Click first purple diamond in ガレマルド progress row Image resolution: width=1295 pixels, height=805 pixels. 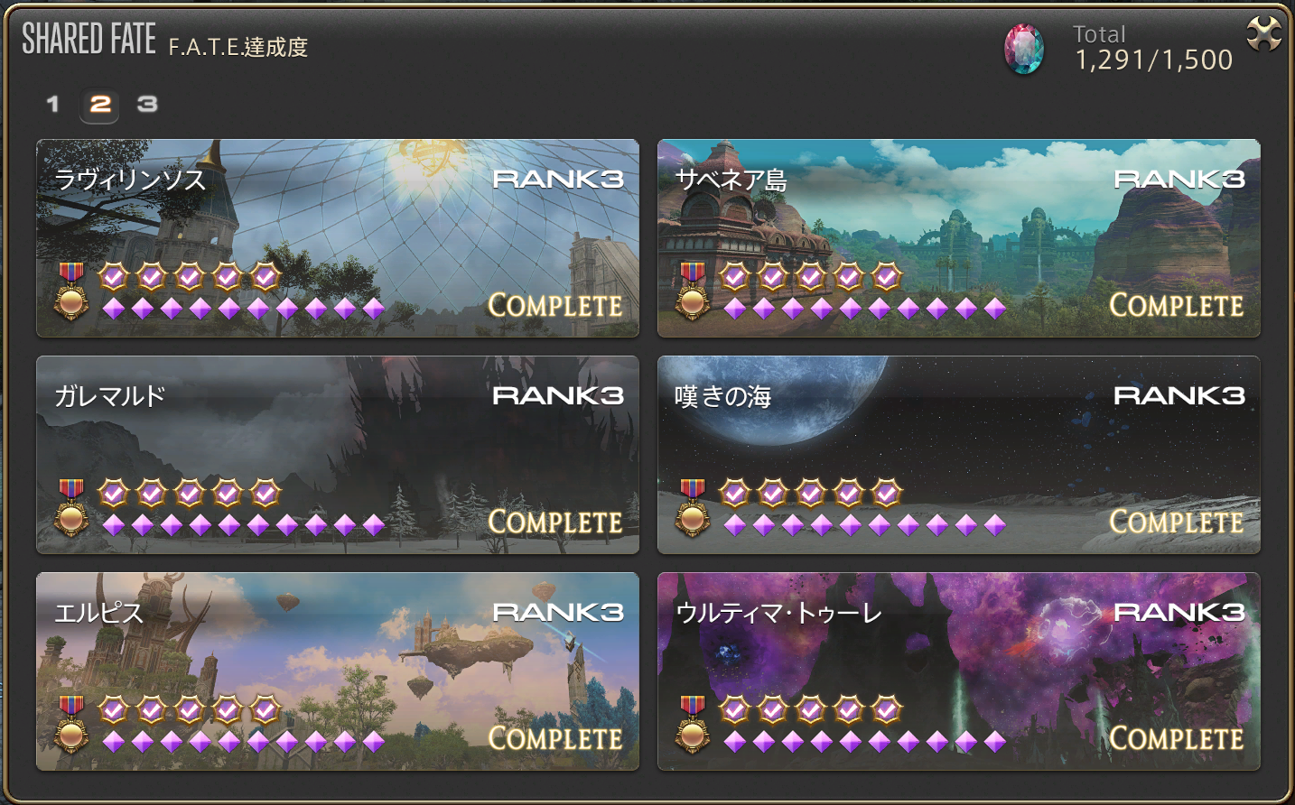(x=114, y=525)
